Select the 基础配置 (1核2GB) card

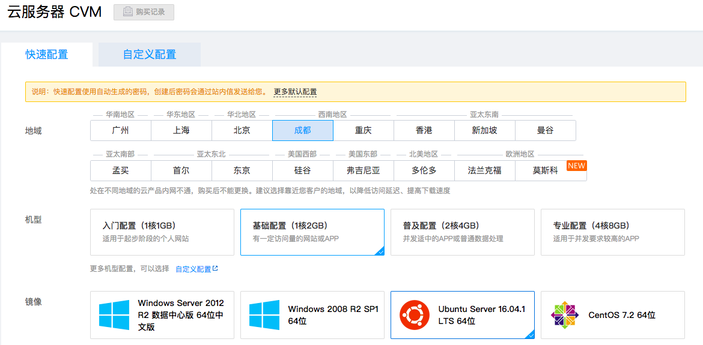312,232
